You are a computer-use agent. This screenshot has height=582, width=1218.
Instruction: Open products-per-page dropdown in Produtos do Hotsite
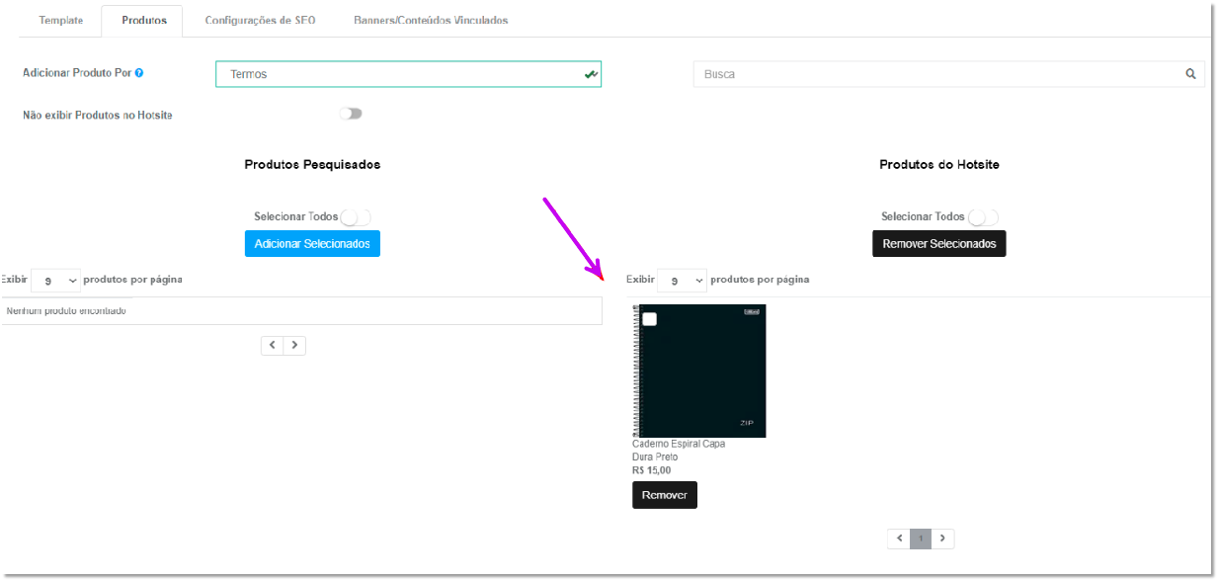682,281
